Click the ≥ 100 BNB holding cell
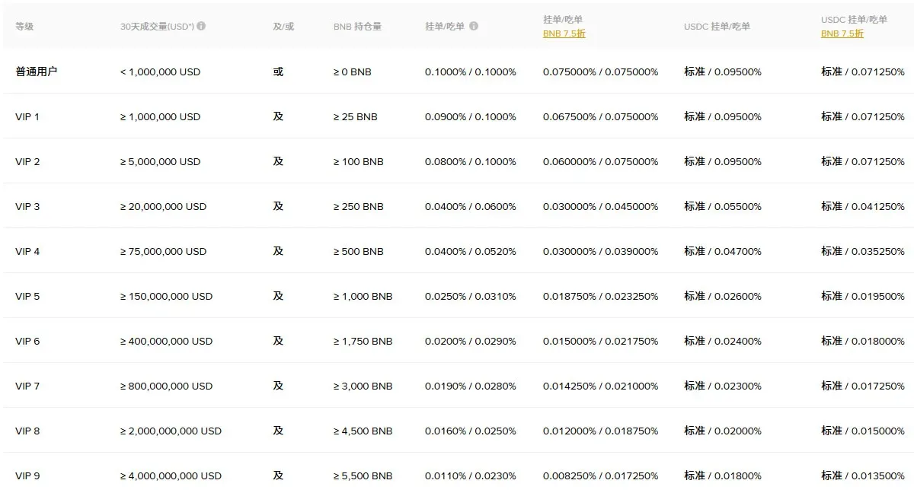The width and height of the screenshot is (914, 493). 359,161
